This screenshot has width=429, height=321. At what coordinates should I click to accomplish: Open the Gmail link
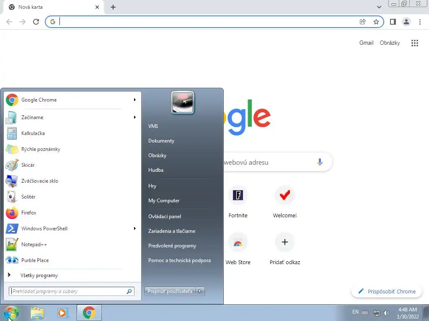click(366, 43)
